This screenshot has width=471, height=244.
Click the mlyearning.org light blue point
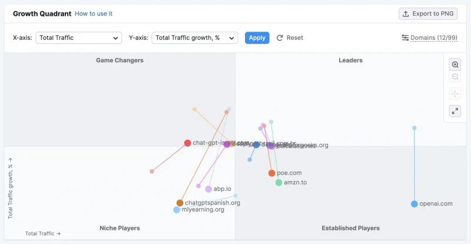coord(177,209)
